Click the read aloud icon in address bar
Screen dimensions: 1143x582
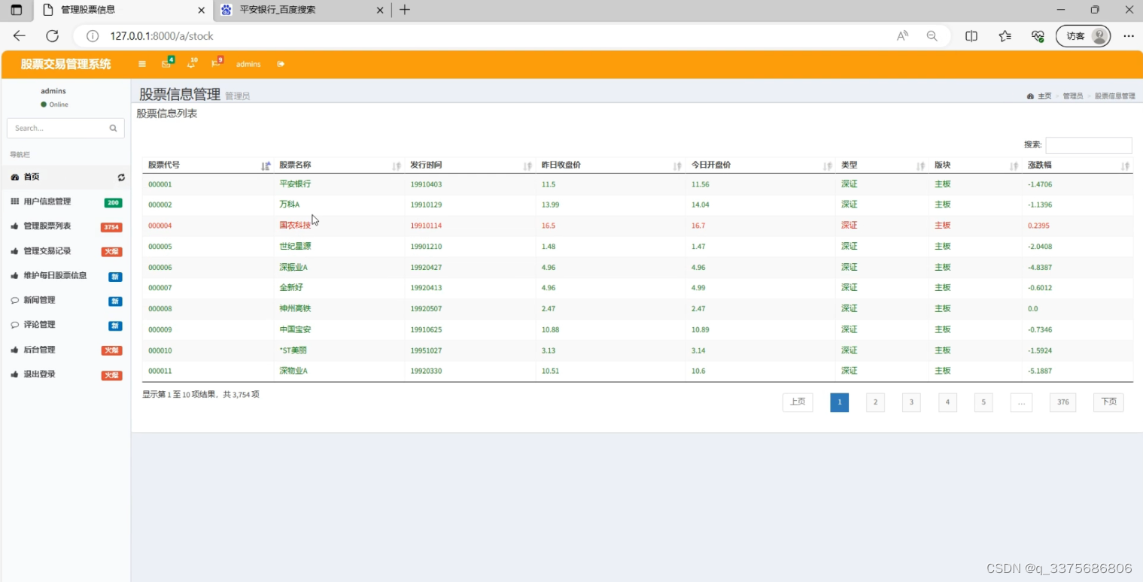902,35
